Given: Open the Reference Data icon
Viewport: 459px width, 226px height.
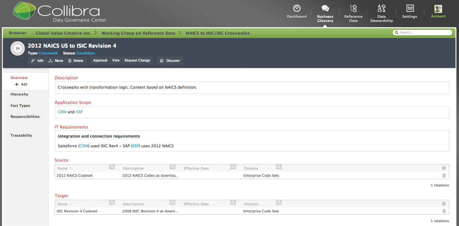Looking at the screenshot, I should 353,8.
